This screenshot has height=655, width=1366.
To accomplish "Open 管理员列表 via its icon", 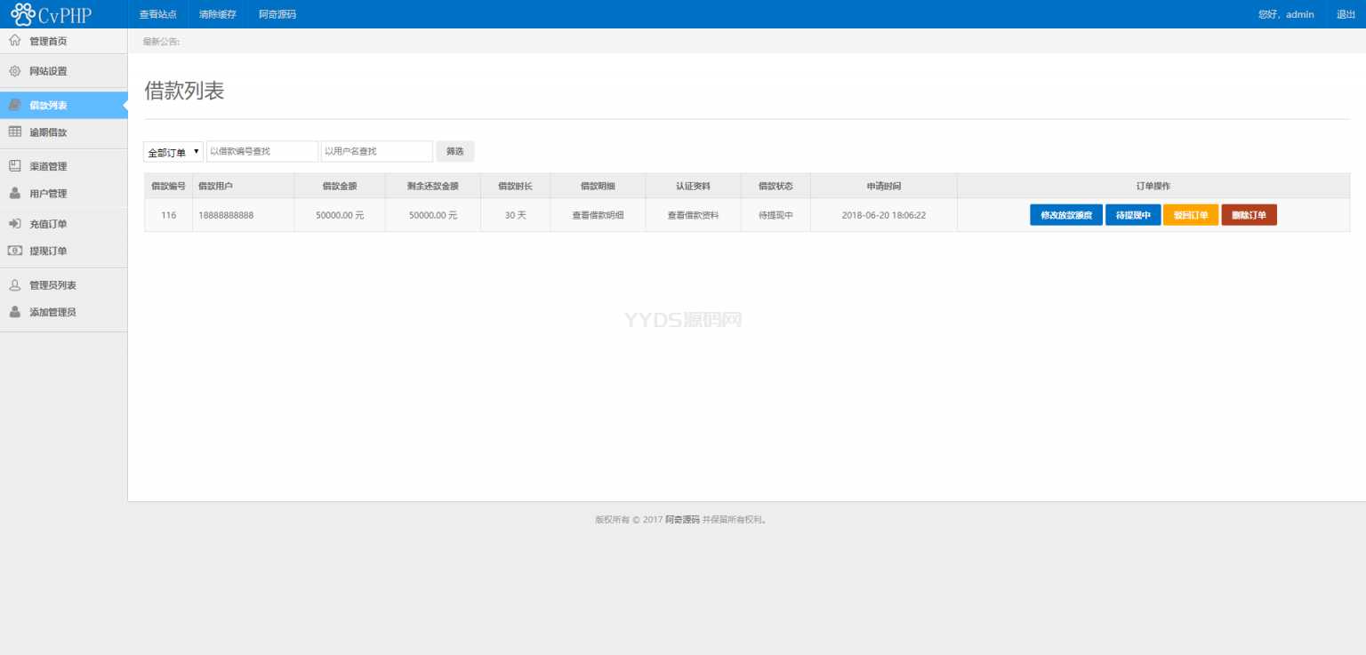I will point(14,284).
